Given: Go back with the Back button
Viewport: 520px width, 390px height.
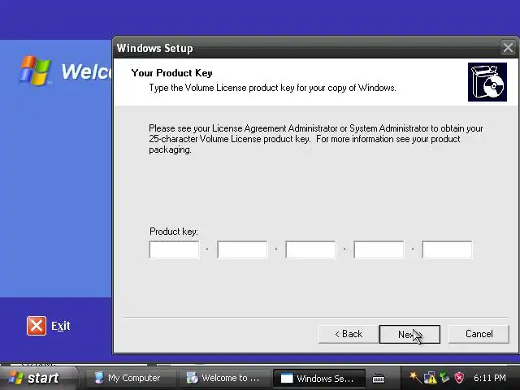Looking at the screenshot, I should [x=349, y=334].
